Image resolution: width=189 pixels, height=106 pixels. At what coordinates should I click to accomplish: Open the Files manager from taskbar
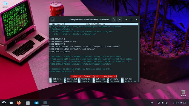(28, 103)
